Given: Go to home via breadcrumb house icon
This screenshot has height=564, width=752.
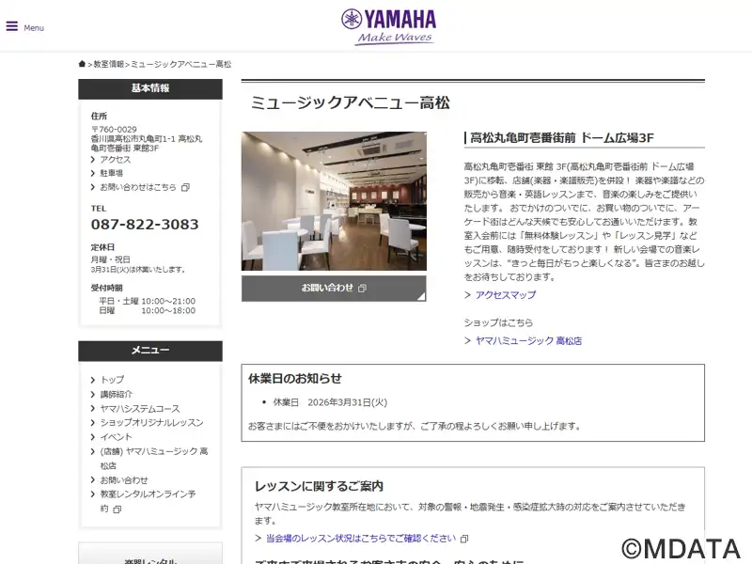Looking at the screenshot, I should pos(82,64).
